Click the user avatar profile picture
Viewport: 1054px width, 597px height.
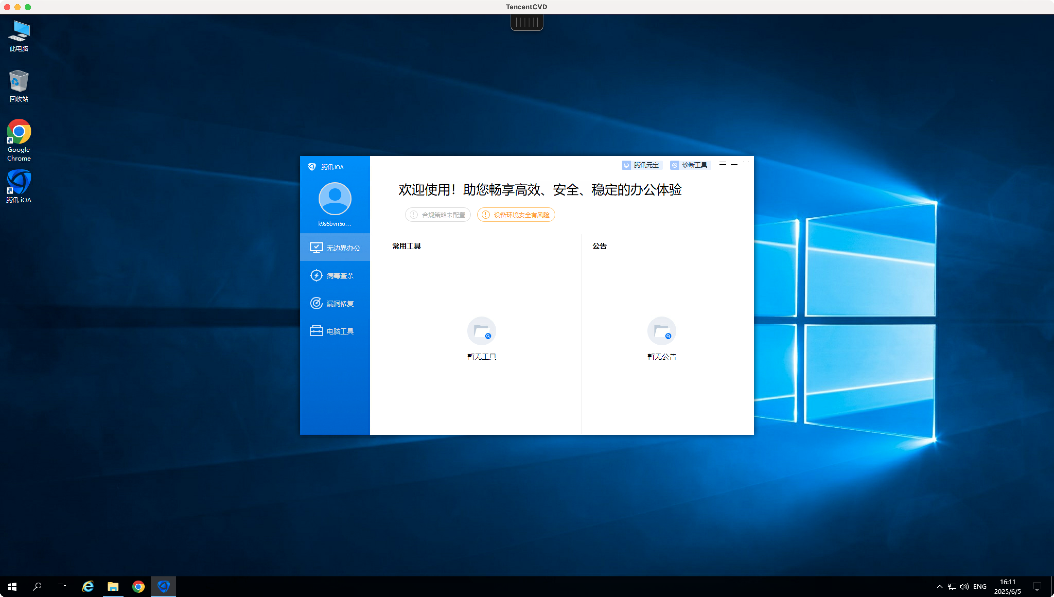coord(335,199)
